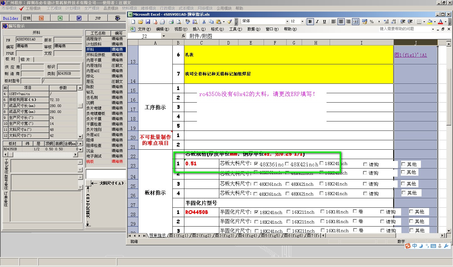Click the JUP button
Viewport: 453px width, 267px height.
(x=98, y=18)
